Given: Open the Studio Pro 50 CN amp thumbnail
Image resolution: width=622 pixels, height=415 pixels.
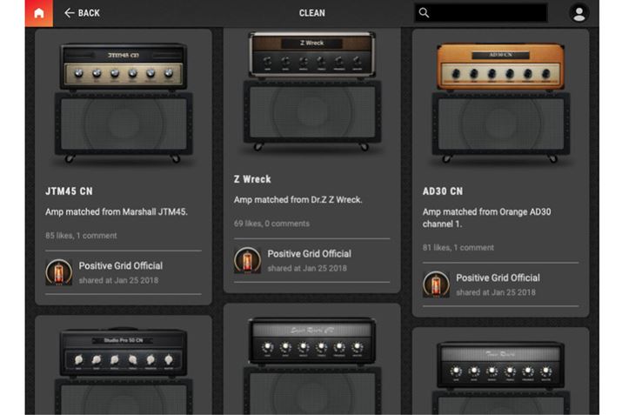Looking at the screenshot, I should [124, 371].
